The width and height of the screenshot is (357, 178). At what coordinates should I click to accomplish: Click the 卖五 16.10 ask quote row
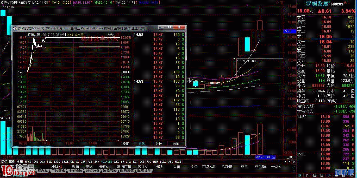tap(326, 17)
